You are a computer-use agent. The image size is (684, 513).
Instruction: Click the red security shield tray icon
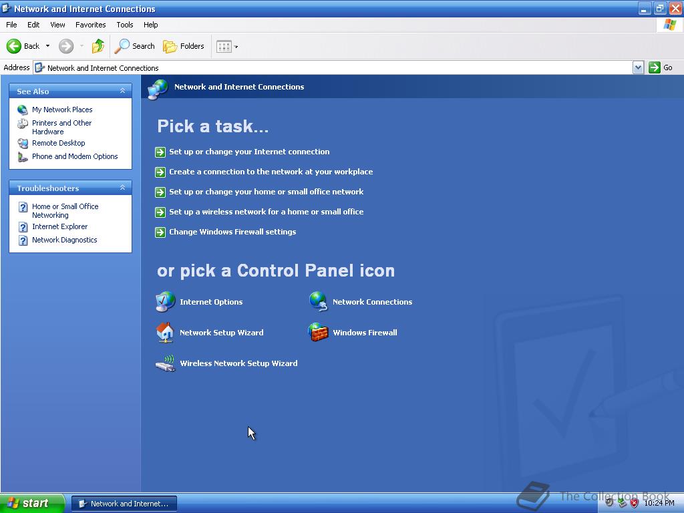(x=635, y=503)
